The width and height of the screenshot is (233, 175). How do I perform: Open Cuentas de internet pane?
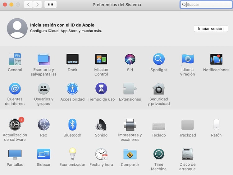15,89
